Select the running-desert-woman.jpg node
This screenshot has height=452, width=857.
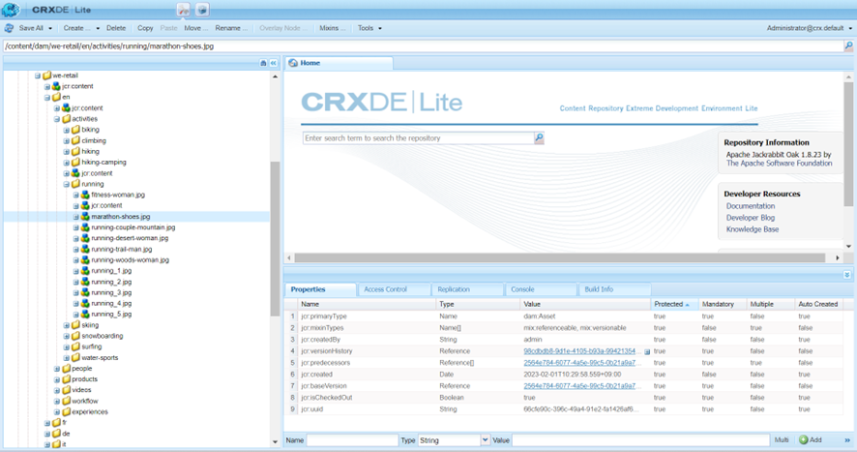click(130, 238)
